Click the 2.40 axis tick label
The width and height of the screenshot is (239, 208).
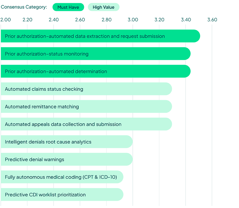coord(54,20)
